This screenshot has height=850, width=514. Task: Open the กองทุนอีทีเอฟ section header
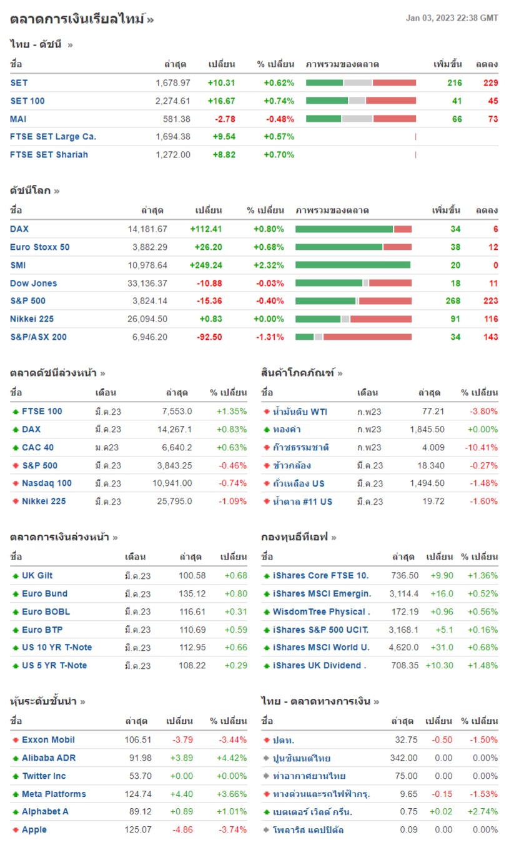click(299, 536)
